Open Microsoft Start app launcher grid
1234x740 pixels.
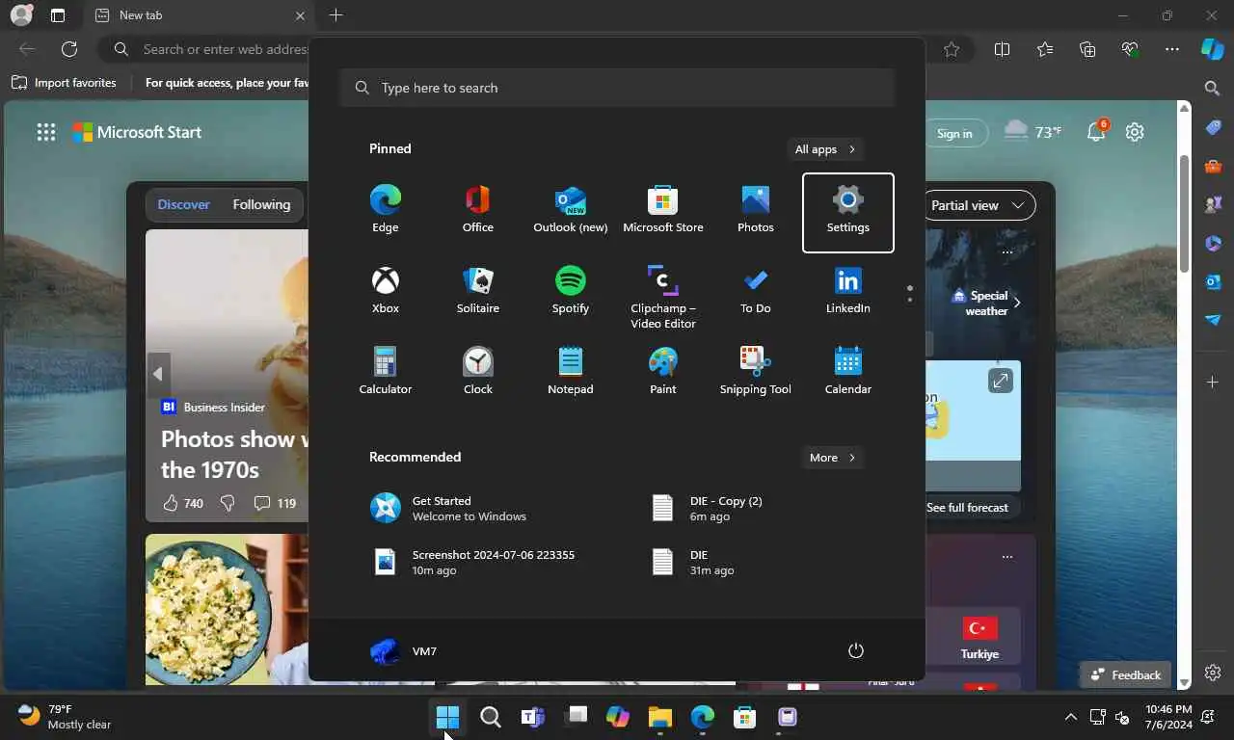coord(46,133)
